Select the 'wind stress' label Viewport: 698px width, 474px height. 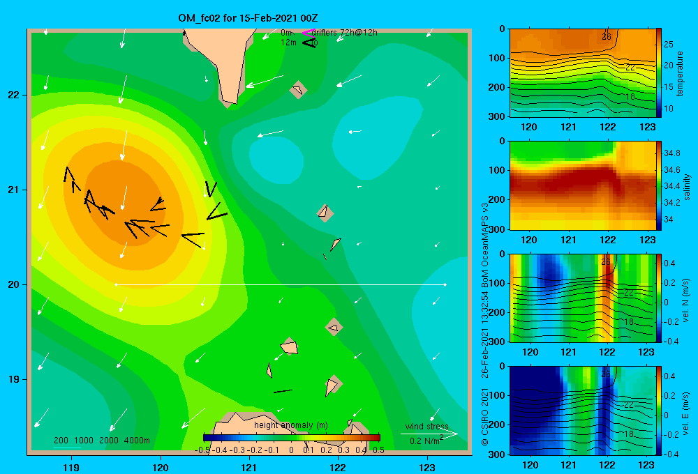click(427, 426)
